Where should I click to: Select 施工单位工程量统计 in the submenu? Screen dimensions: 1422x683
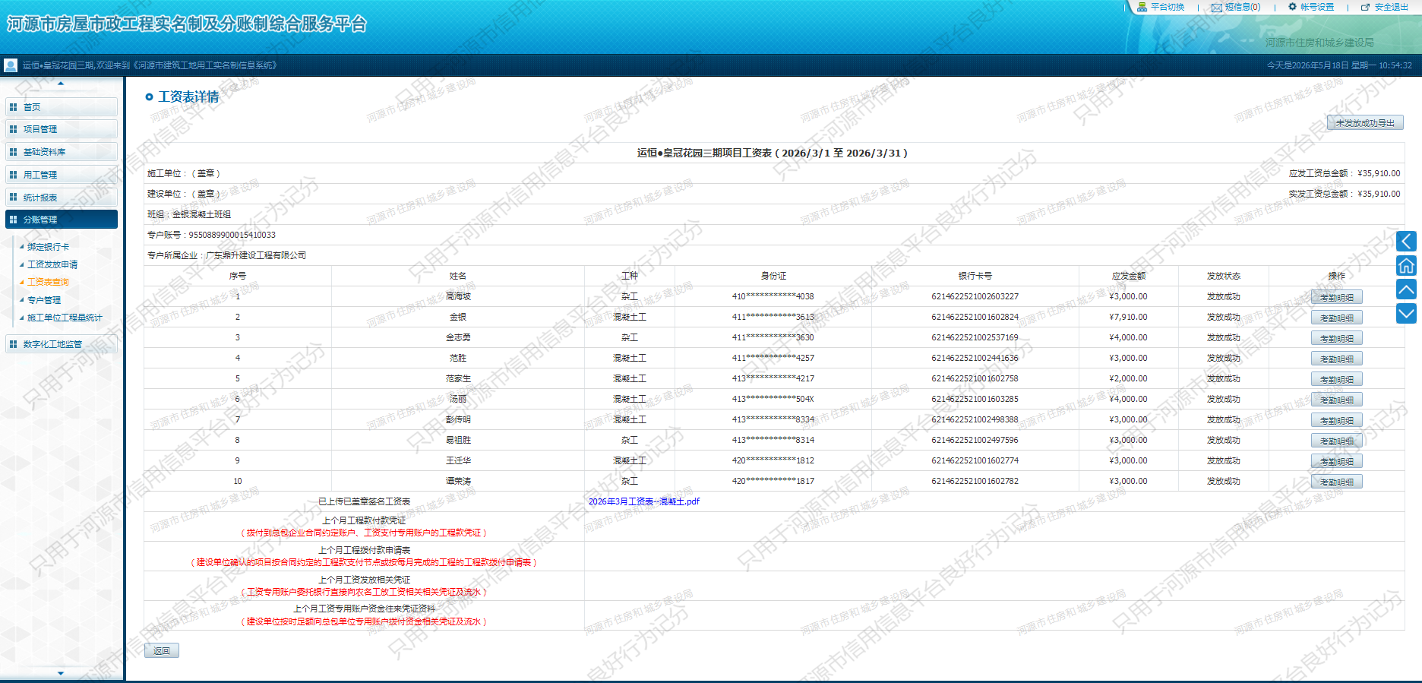pyautogui.click(x=65, y=318)
